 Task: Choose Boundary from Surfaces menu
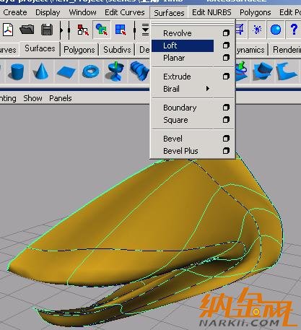pyautogui.click(x=180, y=108)
